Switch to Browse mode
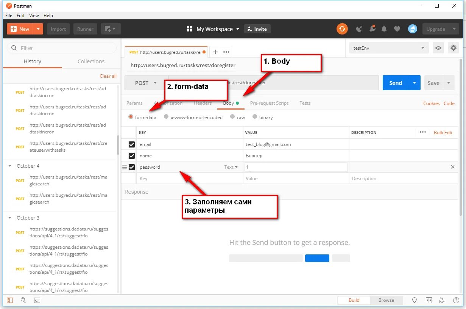The height and width of the screenshot is (309, 466). point(386,300)
